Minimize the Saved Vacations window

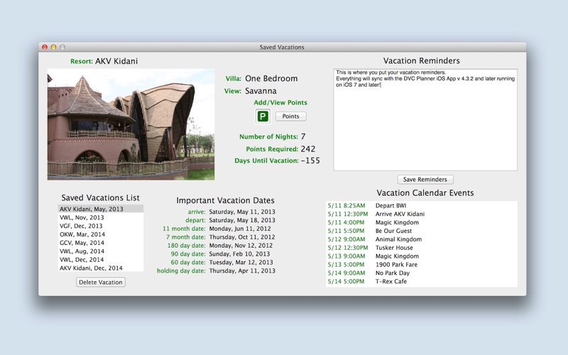[53, 47]
